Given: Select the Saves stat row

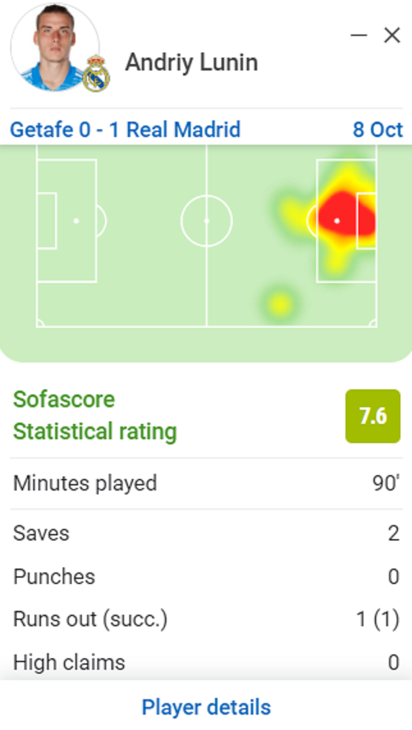Looking at the screenshot, I should click(206, 533).
